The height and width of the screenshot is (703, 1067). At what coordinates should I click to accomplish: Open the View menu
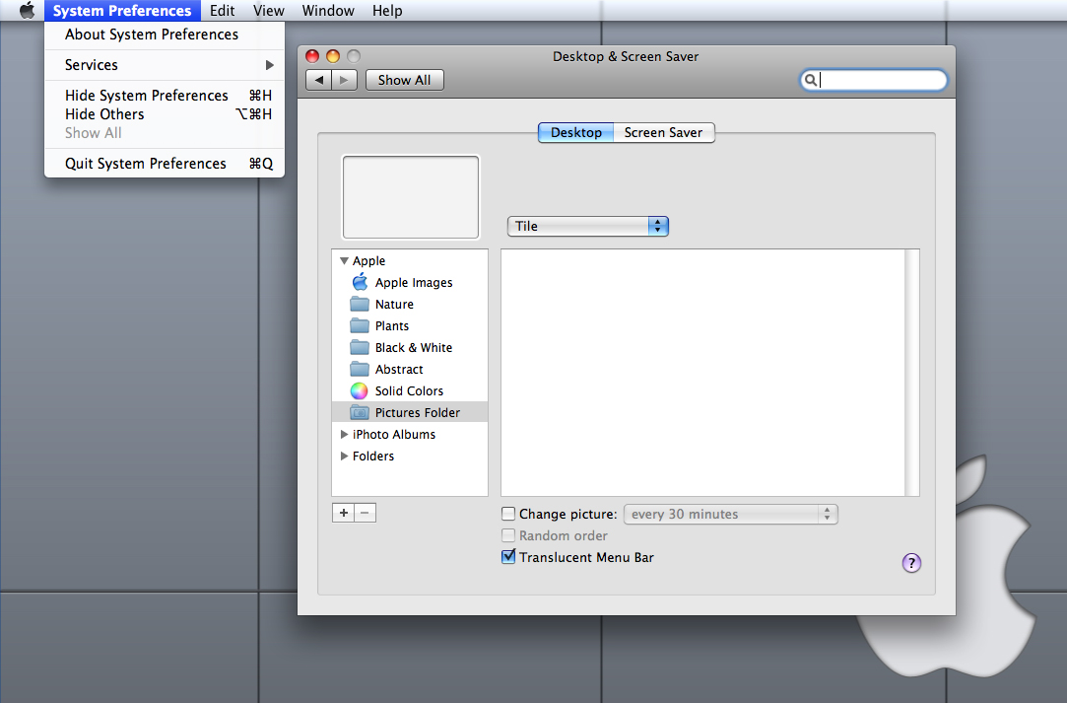coord(269,11)
